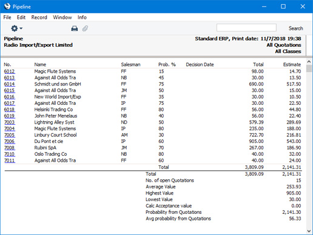The image size is (313, 235).
Task: Open quotation link 7006
Action: (9, 141)
